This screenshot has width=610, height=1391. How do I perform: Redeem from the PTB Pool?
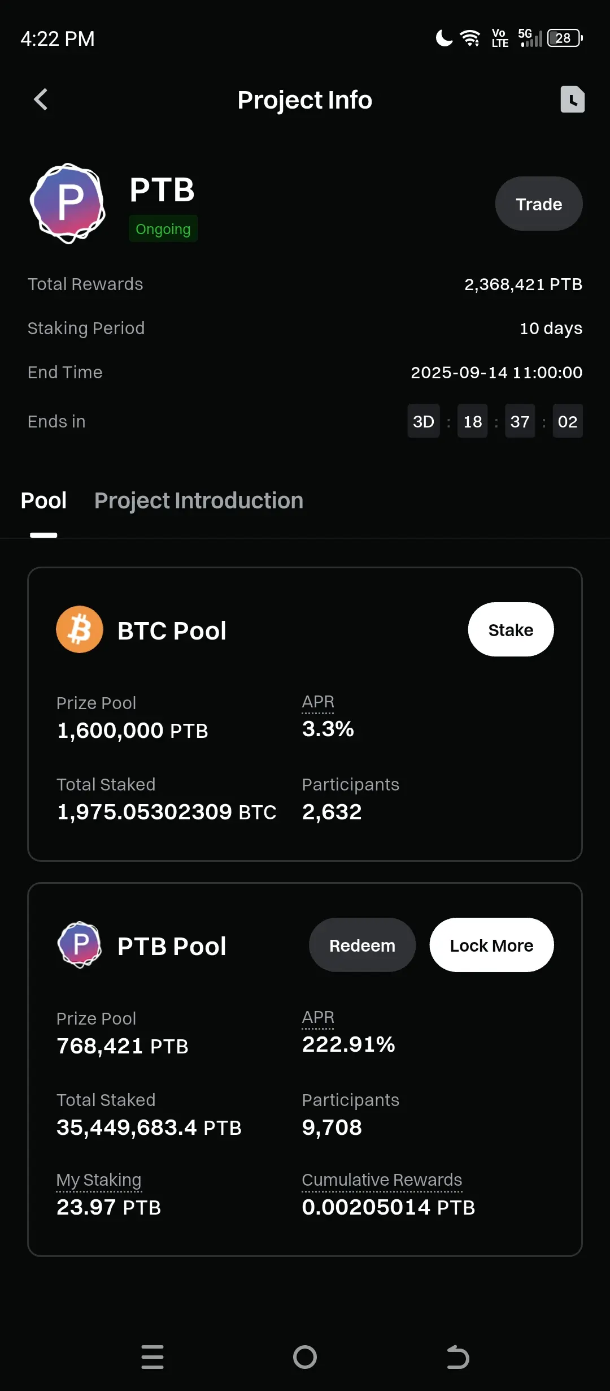coord(362,945)
